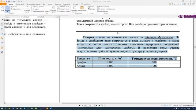This screenshot has width=196, height=110.
Task: Rotate view left with Повернуть влево
Action: coord(63,9)
